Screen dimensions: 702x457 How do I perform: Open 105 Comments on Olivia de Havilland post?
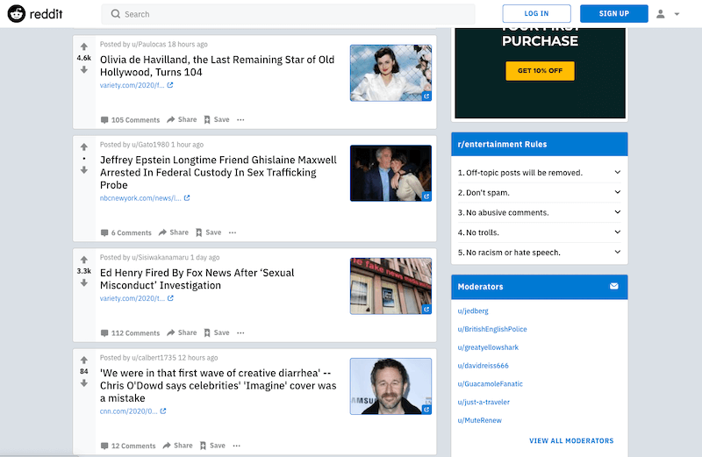click(x=130, y=120)
